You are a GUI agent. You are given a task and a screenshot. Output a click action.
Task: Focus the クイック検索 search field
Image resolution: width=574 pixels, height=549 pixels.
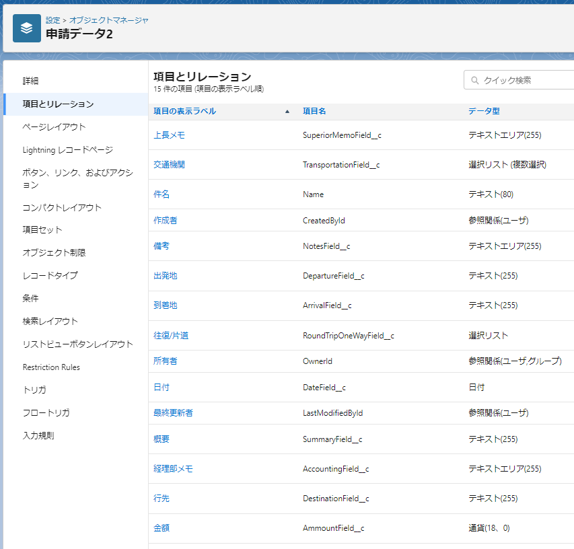click(x=519, y=80)
